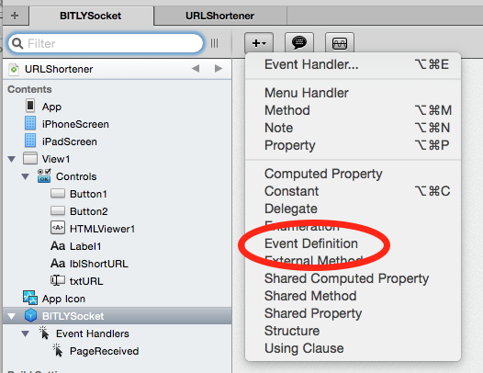Collapse the View1 disclosure triangle
483x373 pixels.
tap(12, 159)
